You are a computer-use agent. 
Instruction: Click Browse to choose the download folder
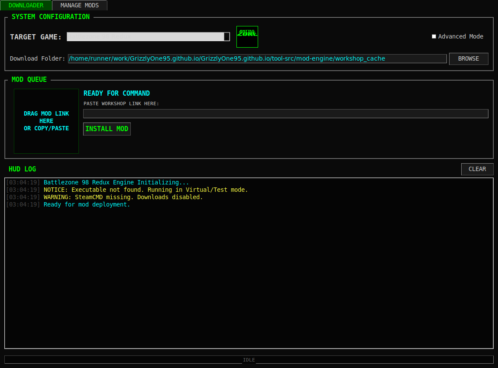pos(469,59)
